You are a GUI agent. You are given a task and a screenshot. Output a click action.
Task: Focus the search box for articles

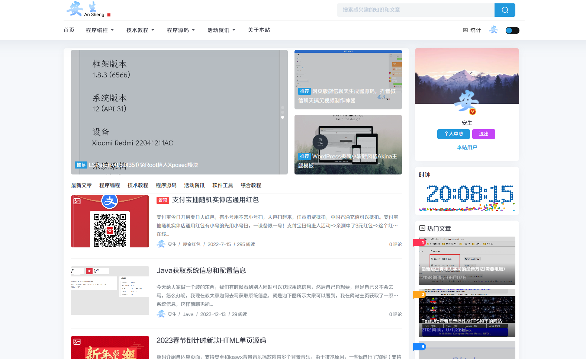click(x=415, y=10)
